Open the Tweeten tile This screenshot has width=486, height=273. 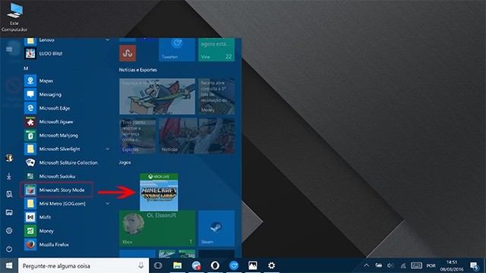pyautogui.click(x=177, y=49)
